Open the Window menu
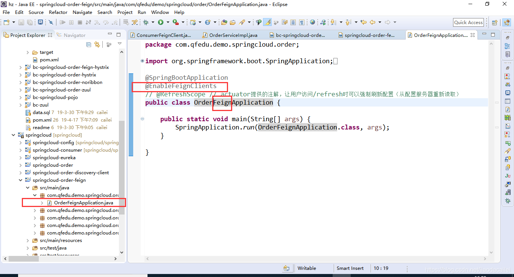Screen dimensions: 514x277 pyautogui.click(x=160, y=12)
